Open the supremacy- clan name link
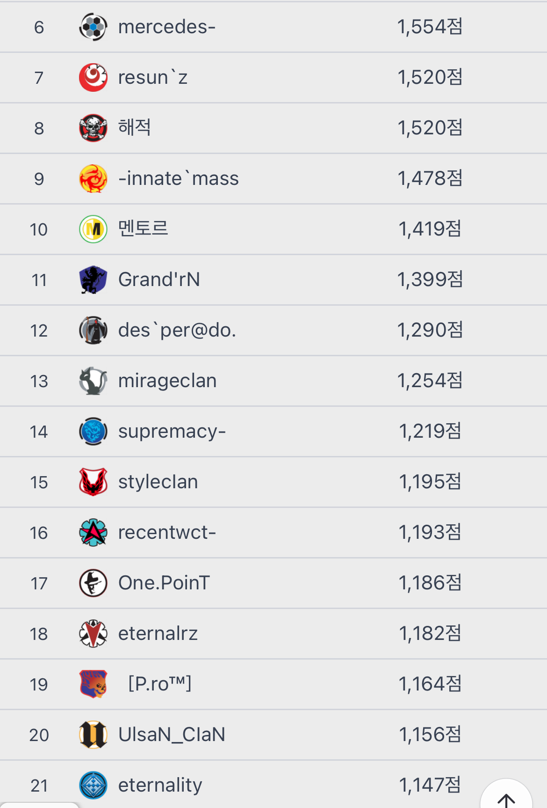The image size is (547, 808). 172,431
